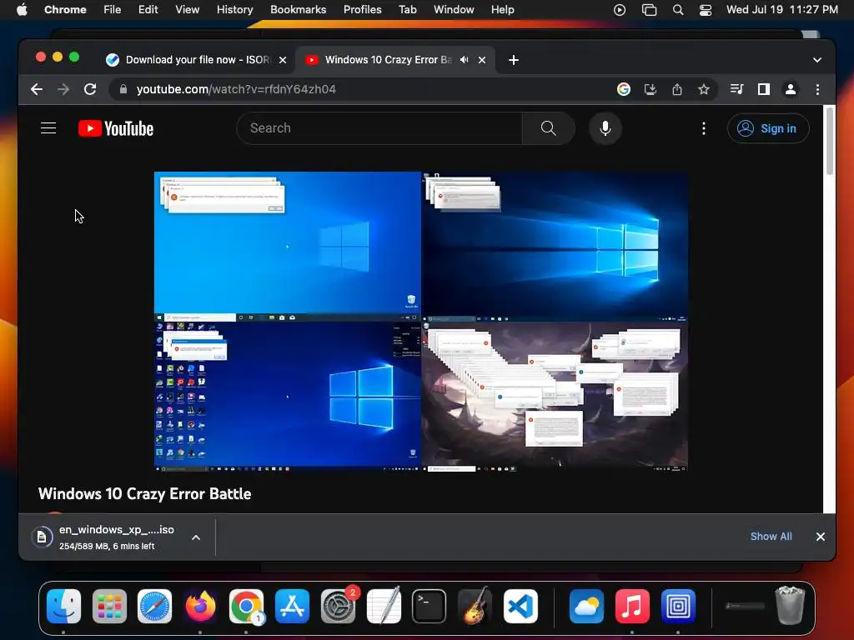The image size is (854, 640).
Task: Launch Safari from the Dock
Action: pyautogui.click(x=154, y=607)
